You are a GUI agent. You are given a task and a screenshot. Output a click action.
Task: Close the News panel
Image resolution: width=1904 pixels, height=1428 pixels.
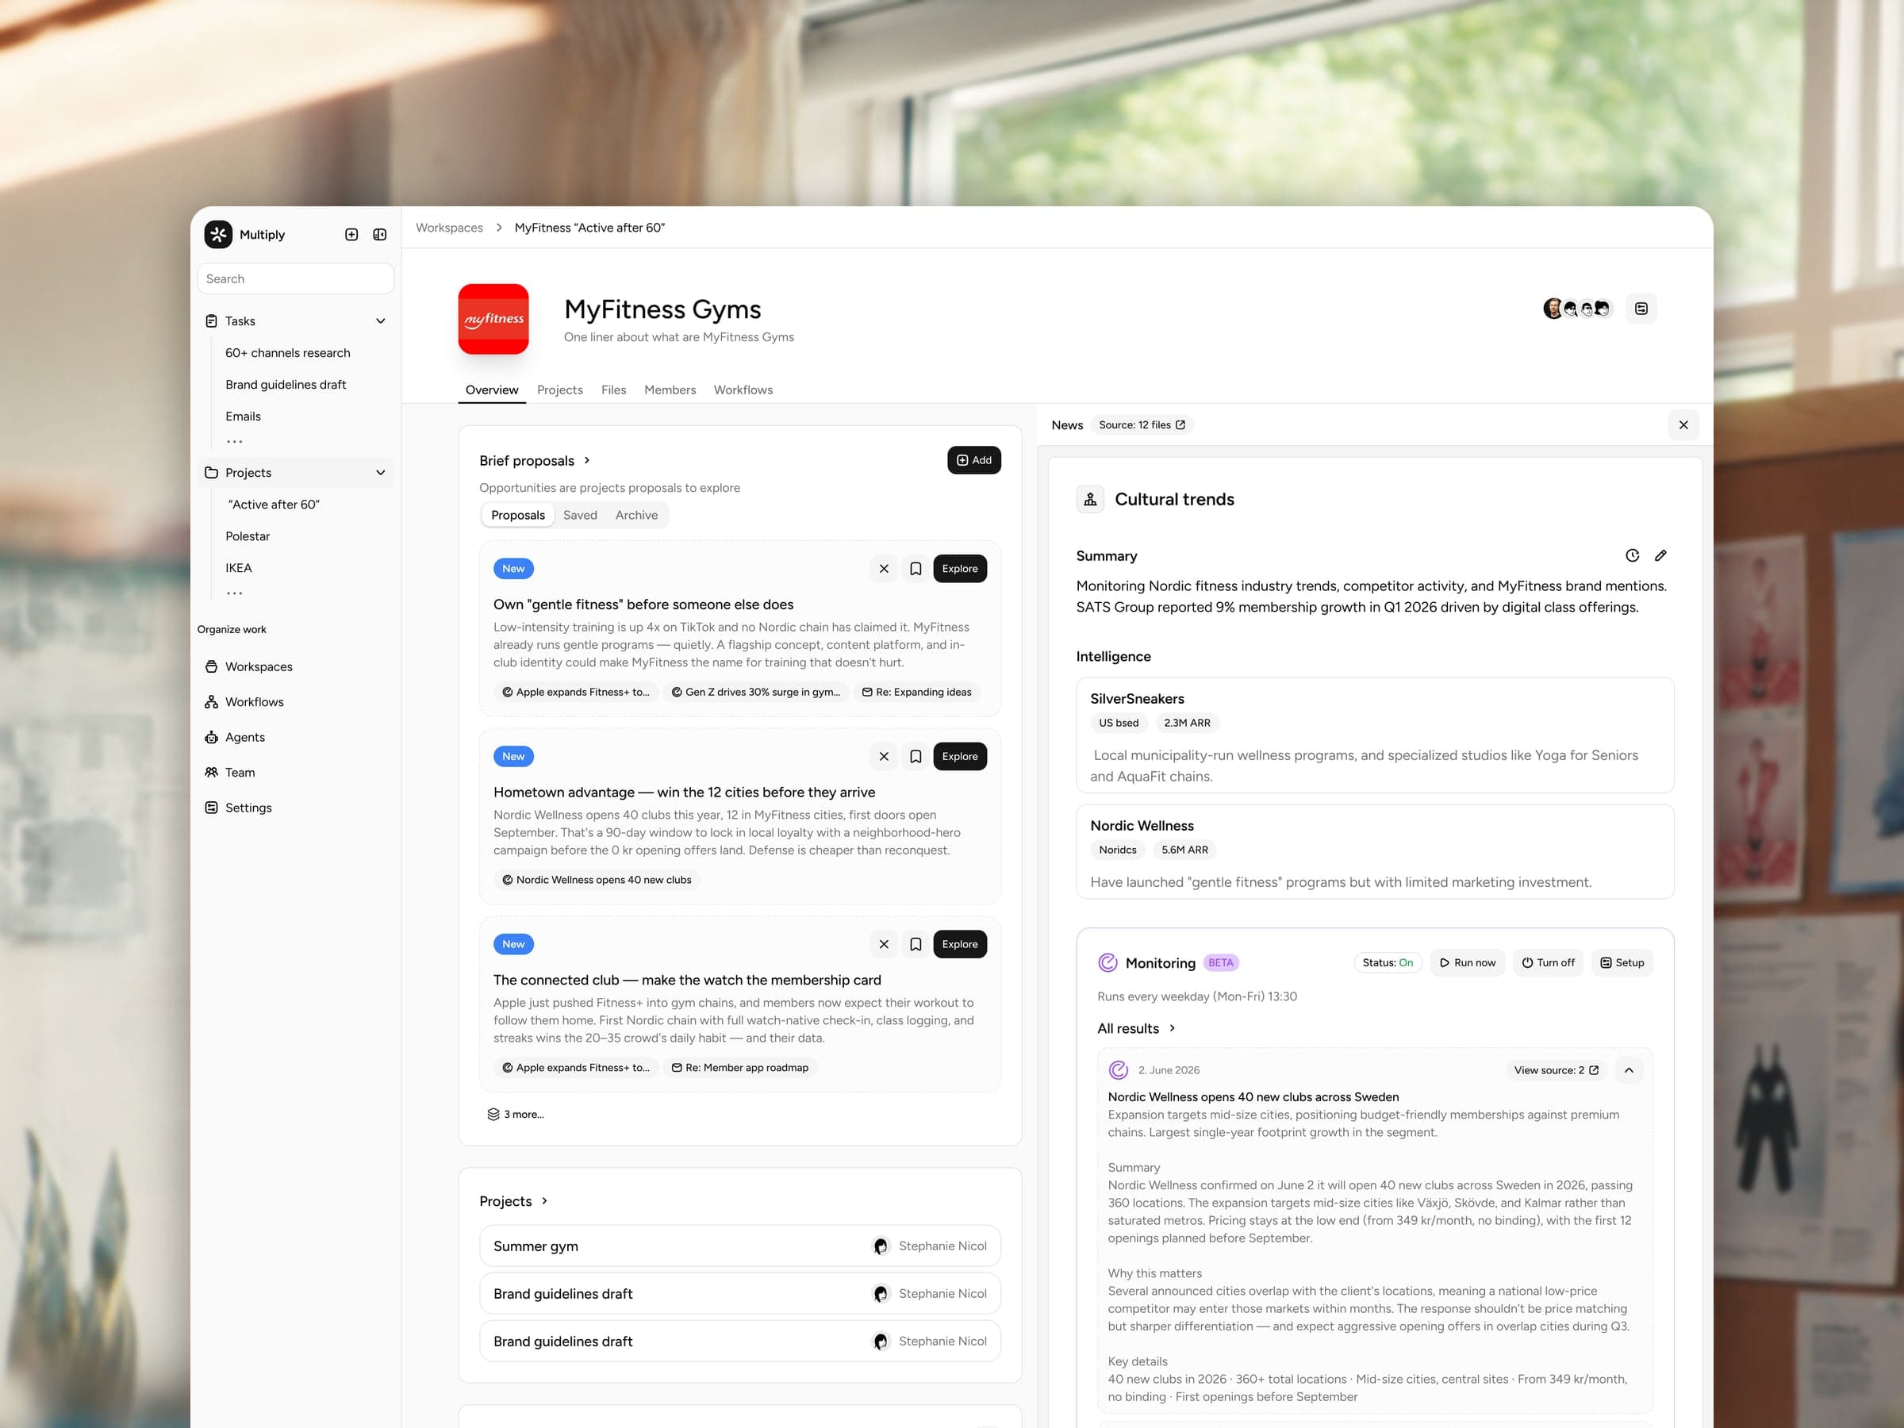1683,425
